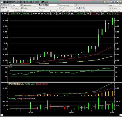Click the undo arrow icon beside the magnifier

[x=83, y=8]
